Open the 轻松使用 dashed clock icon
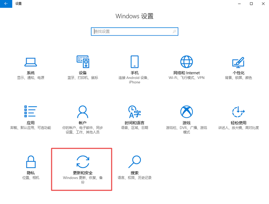Viewport: 269px width, 204px height. 238,112
